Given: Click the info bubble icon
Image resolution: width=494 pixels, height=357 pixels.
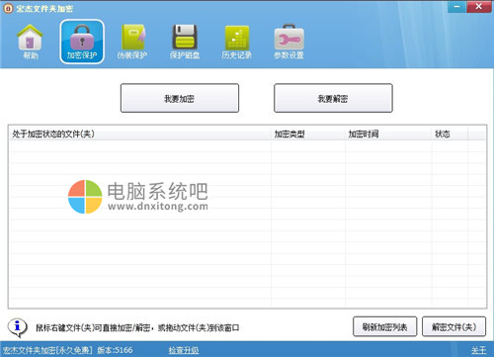Looking at the screenshot, I should click(17, 327).
